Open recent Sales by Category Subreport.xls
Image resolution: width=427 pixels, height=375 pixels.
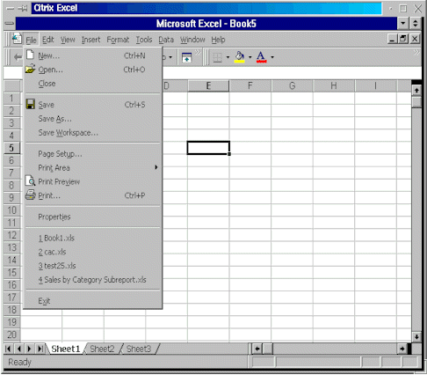[92, 280]
